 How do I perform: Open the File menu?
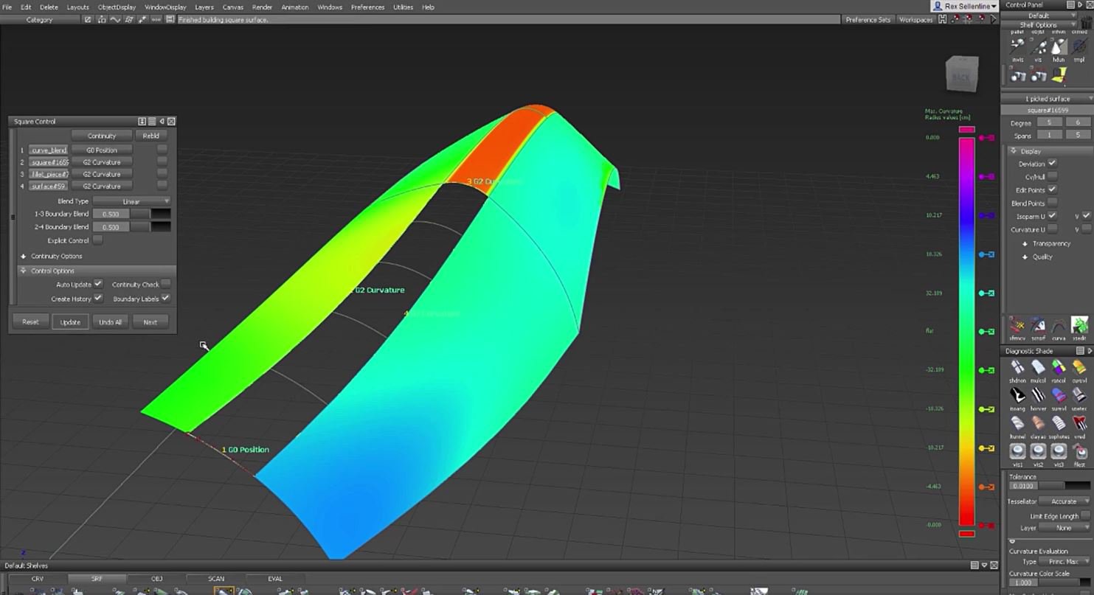(x=7, y=7)
